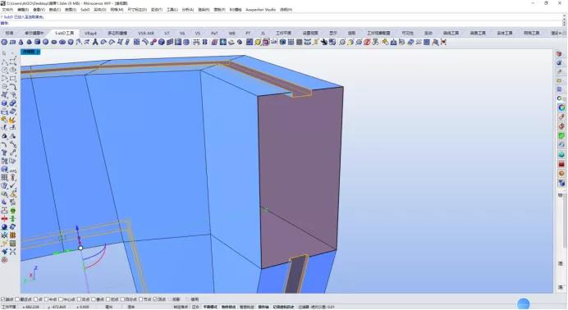Toggle the 正交 ortho button in status bar
Screen dimensions: 568x310
(x=195, y=307)
